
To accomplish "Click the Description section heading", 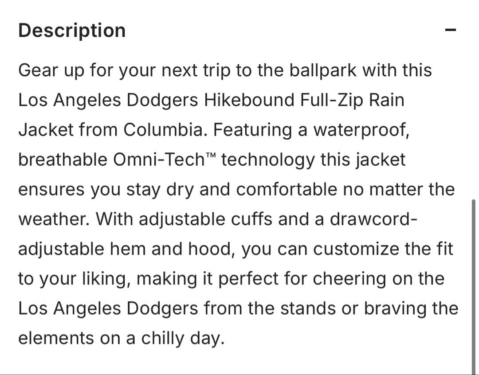I will tap(72, 31).
